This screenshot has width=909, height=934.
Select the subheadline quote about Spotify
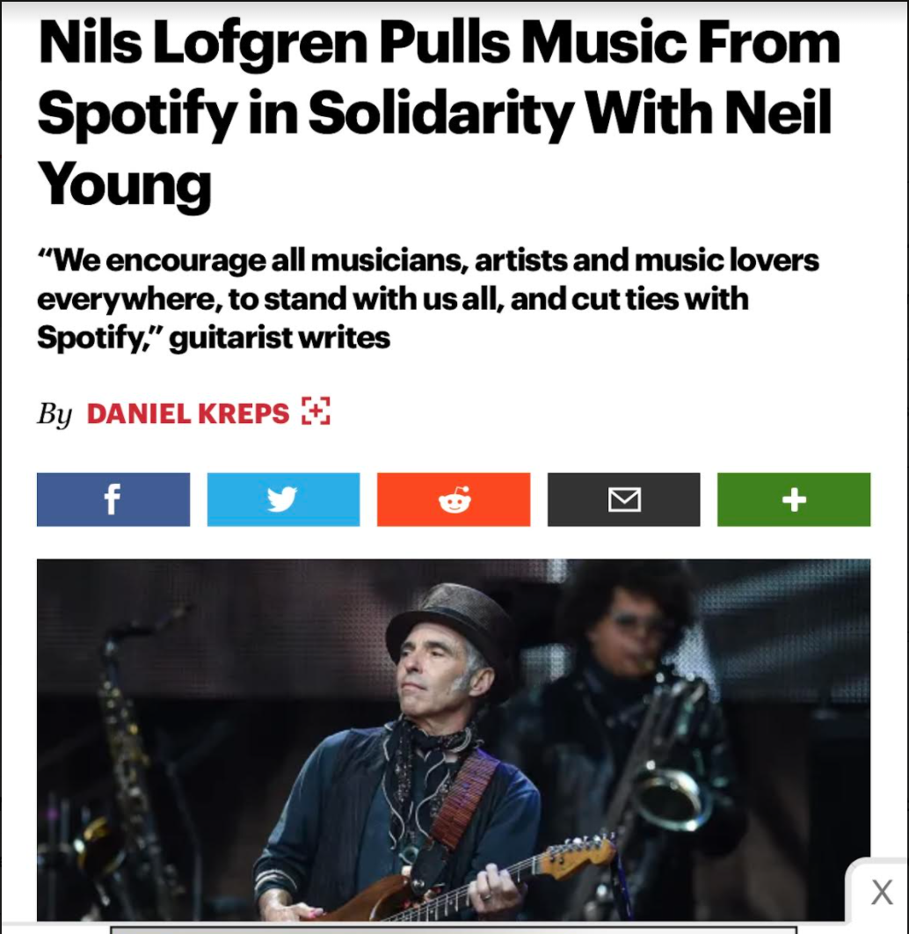(x=427, y=298)
